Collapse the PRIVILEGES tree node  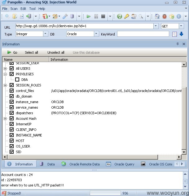coord(5,74)
